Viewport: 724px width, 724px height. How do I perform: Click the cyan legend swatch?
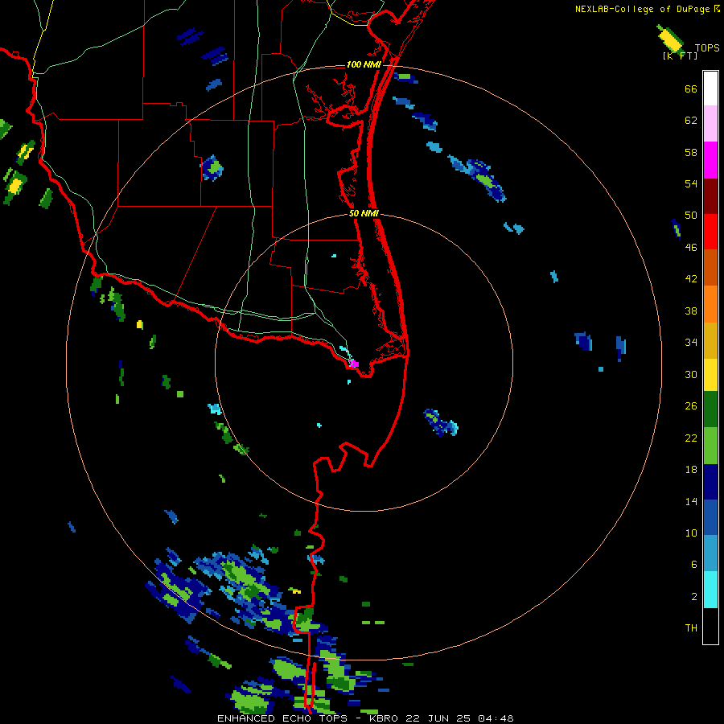[710, 590]
